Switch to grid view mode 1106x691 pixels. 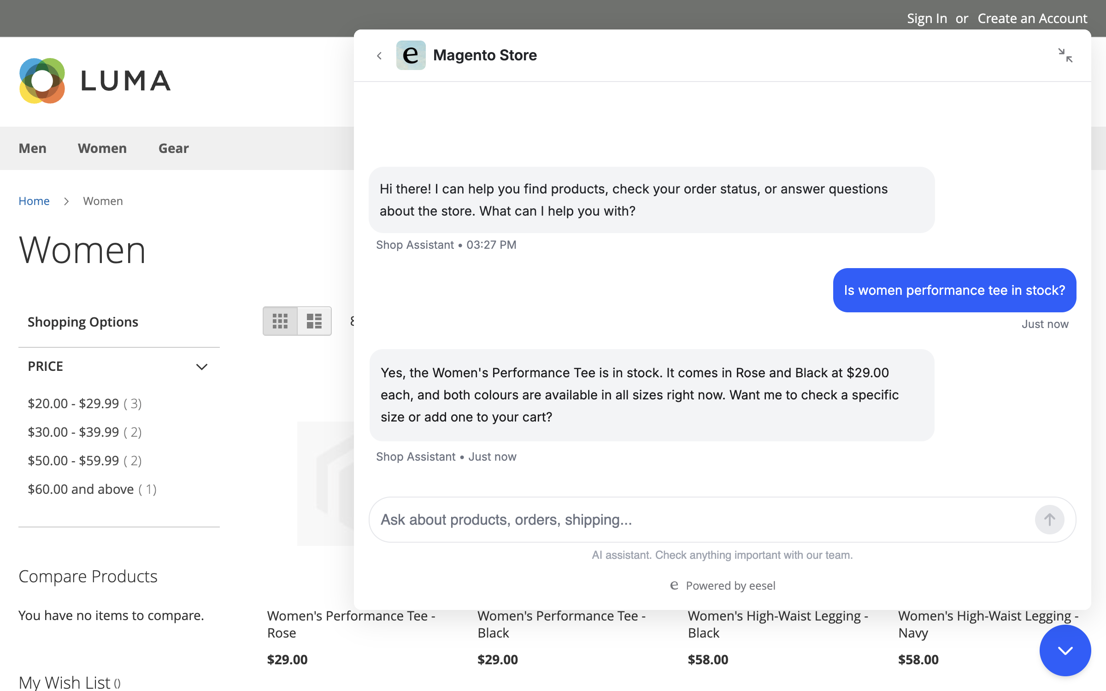(280, 321)
